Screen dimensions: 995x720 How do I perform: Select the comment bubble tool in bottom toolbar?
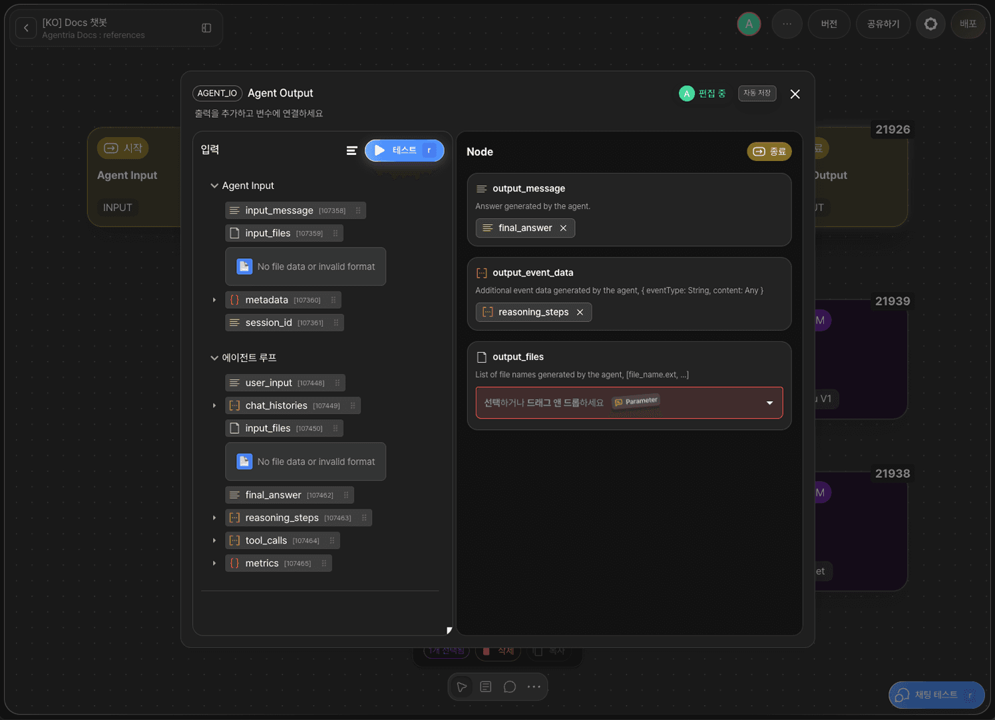510,687
